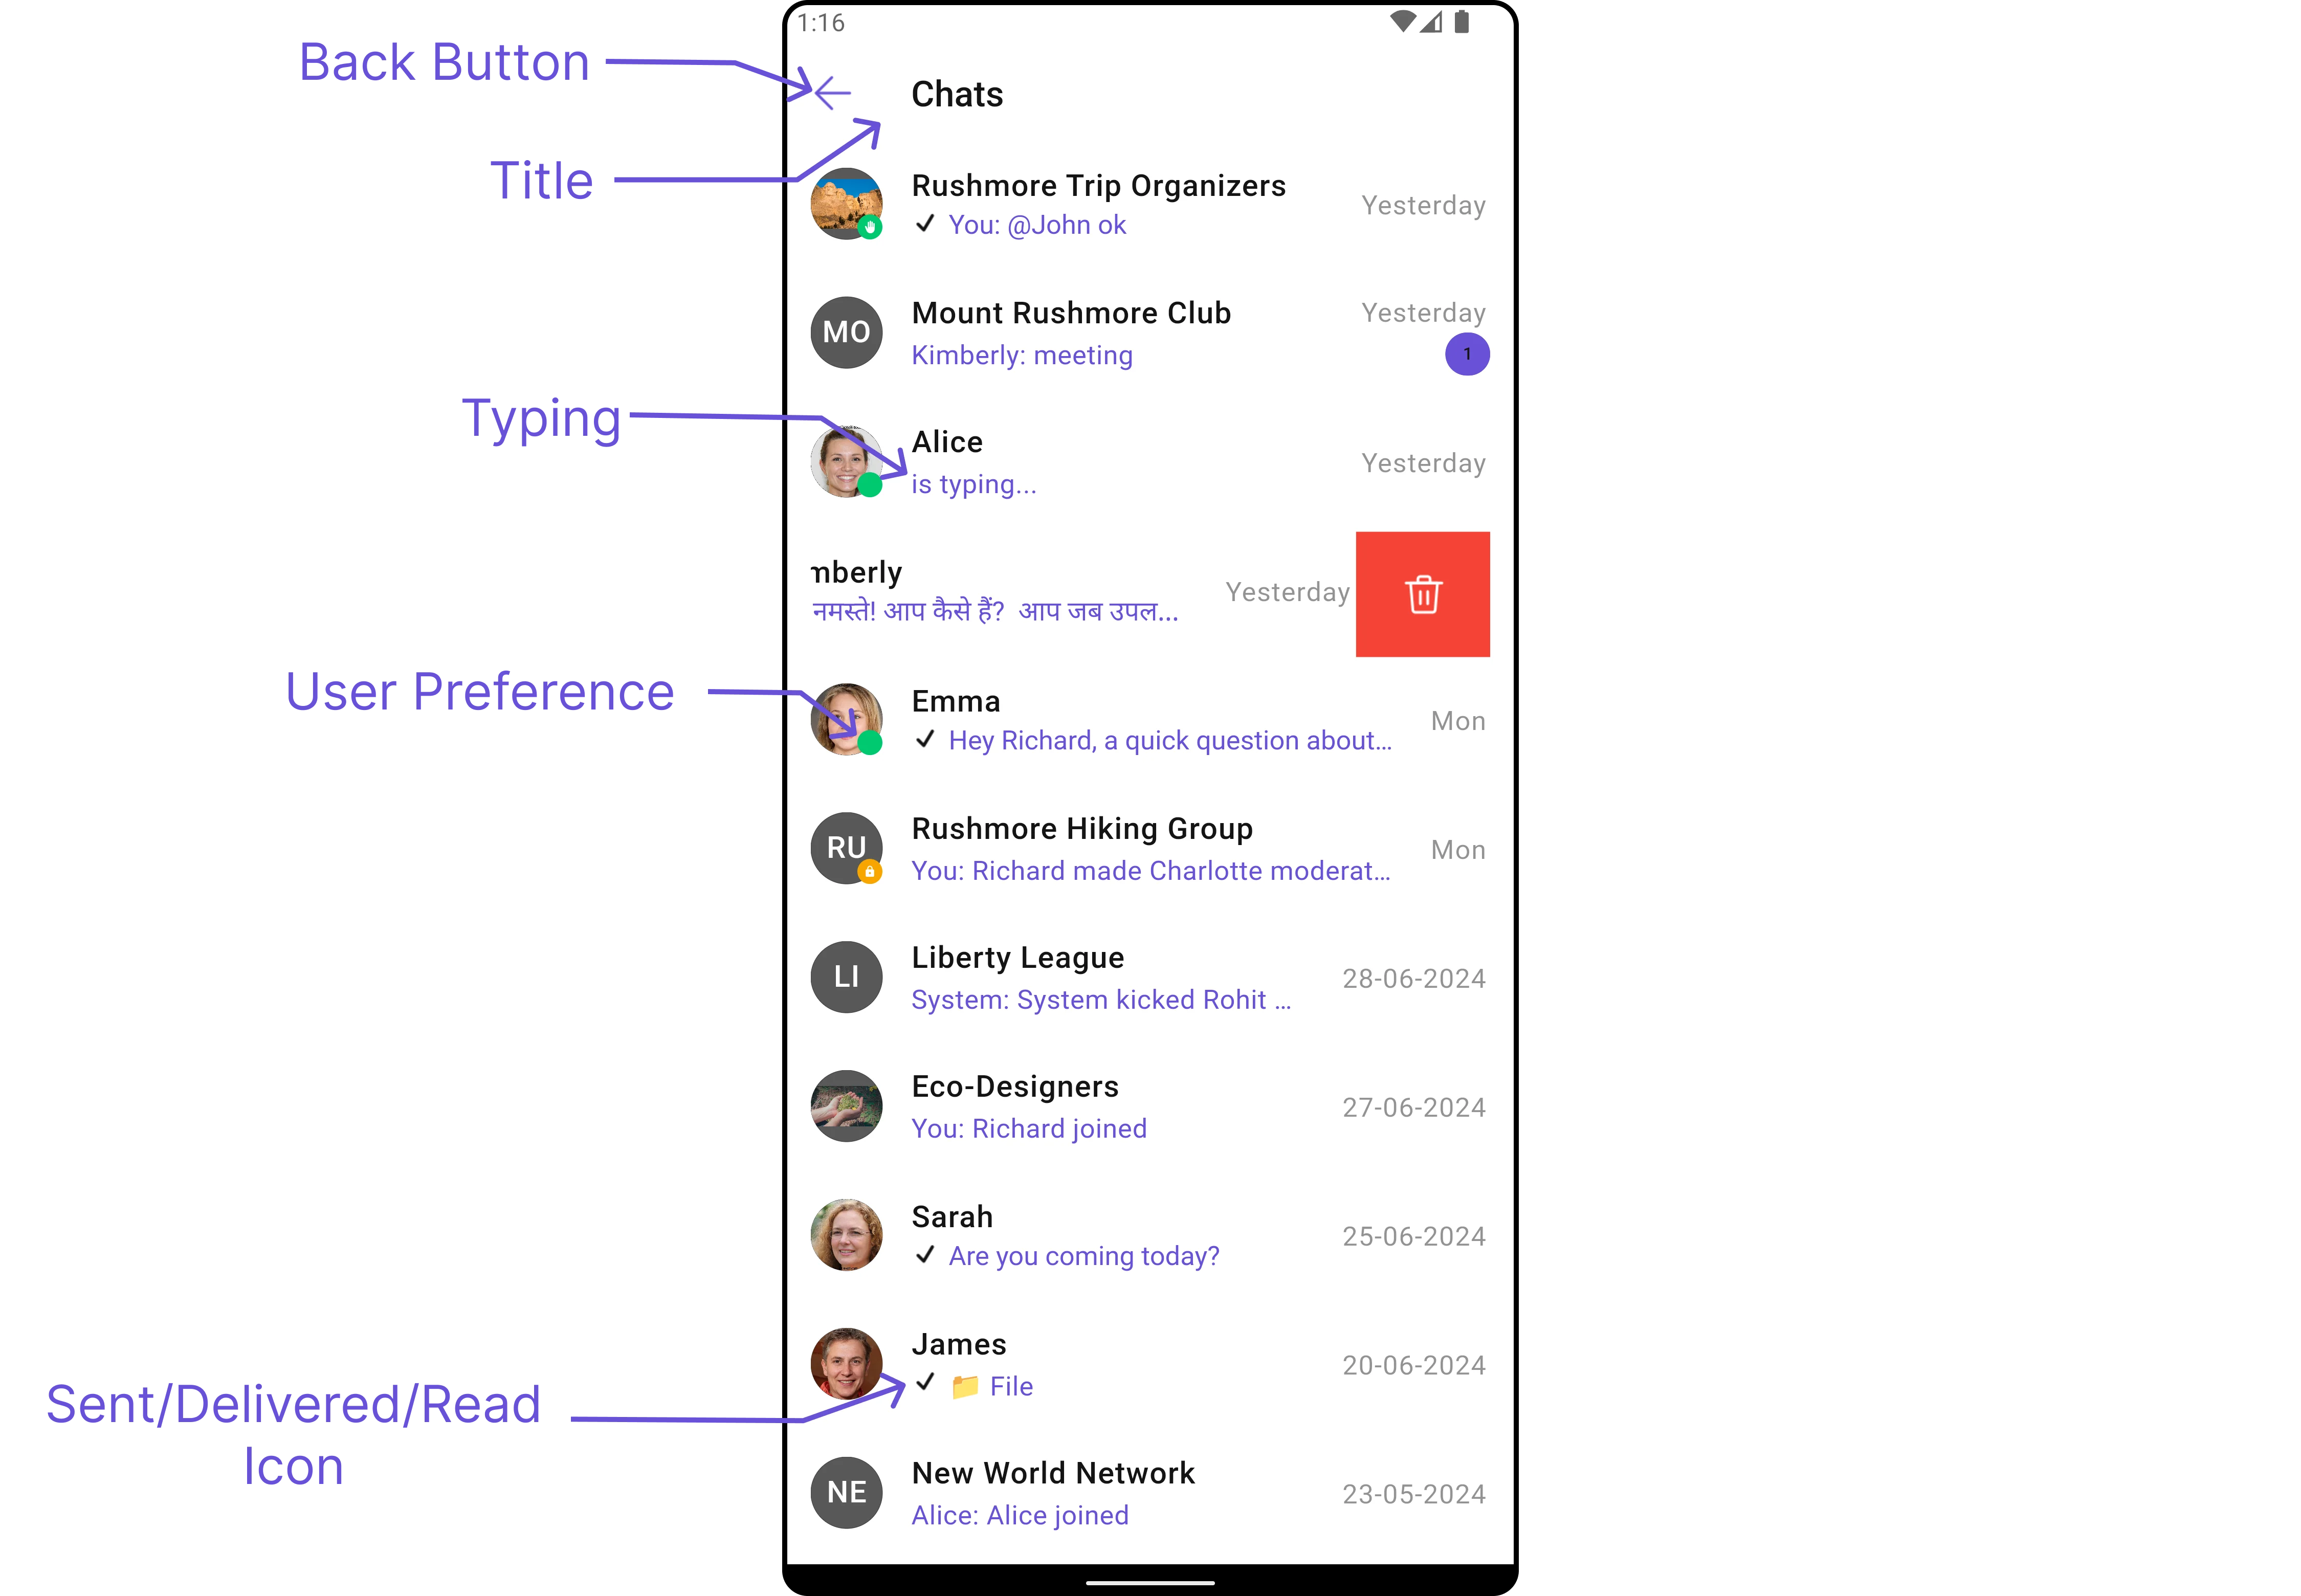Tap the Wi-Fi status bar icon
The height and width of the screenshot is (1596, 2301).
pyautogui.click(x=1402, y=22)
